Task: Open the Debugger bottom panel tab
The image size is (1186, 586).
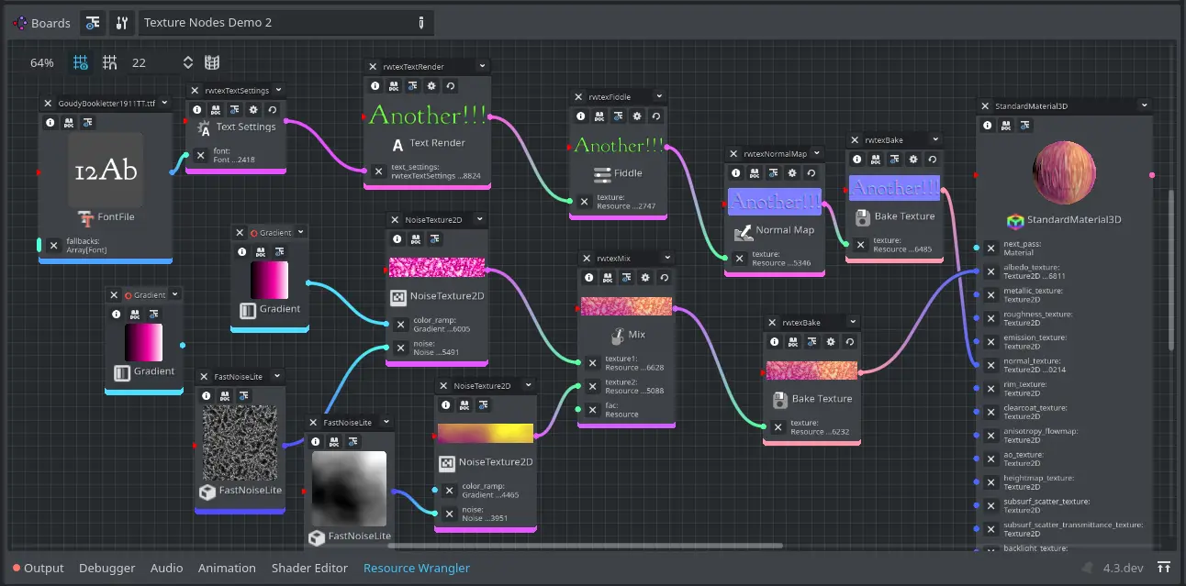Action: click(106, 569)
